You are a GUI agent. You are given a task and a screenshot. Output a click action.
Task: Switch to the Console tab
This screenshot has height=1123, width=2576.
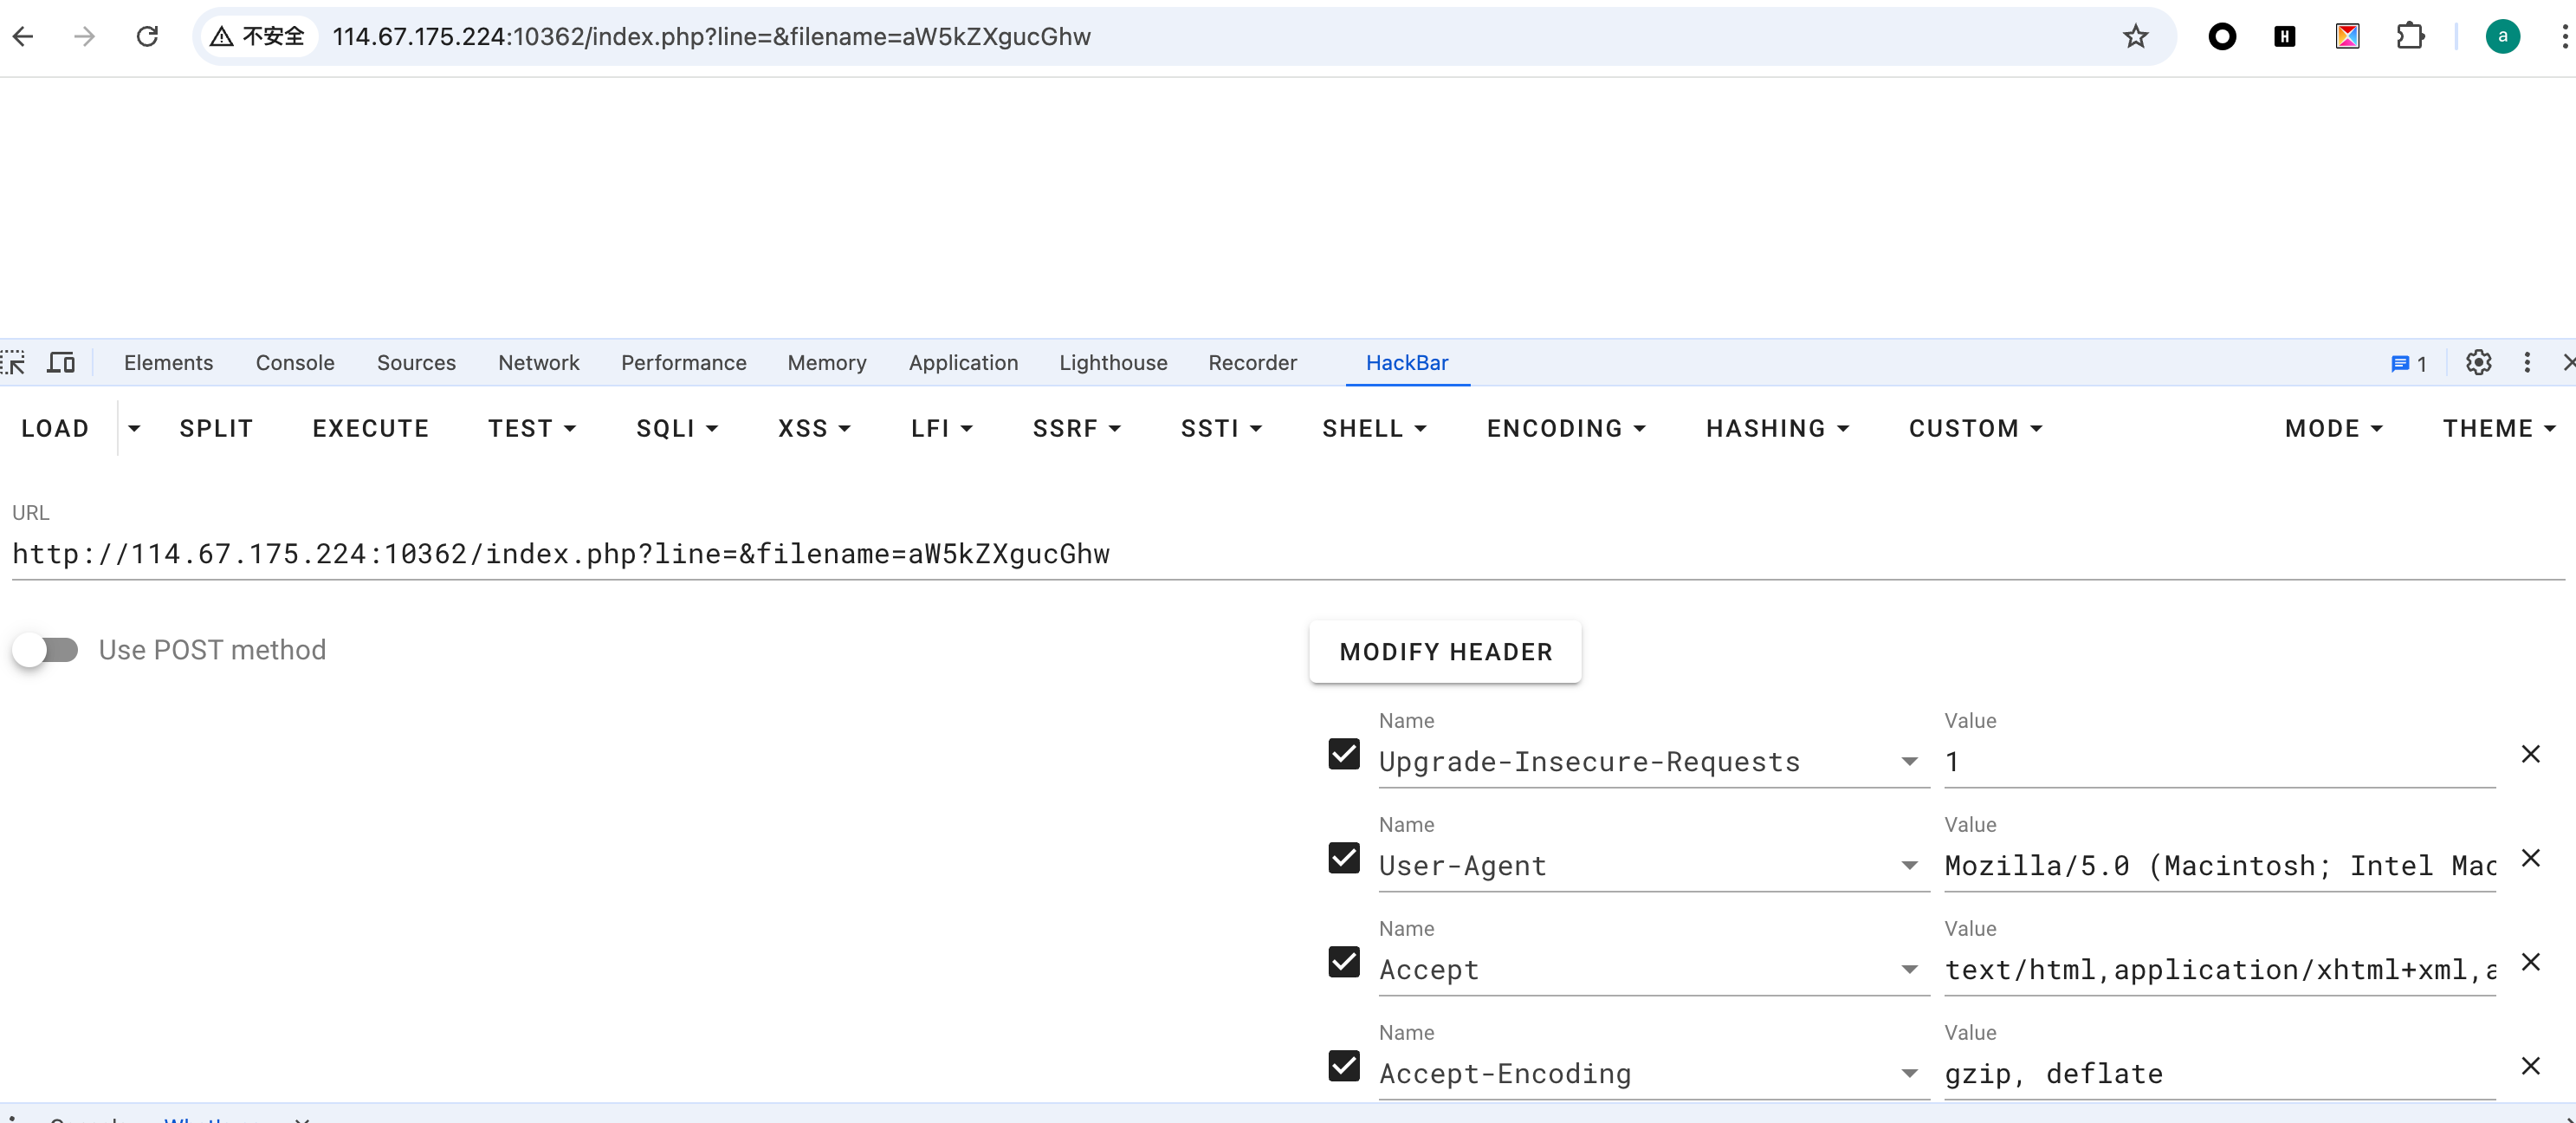coord(294,363)
